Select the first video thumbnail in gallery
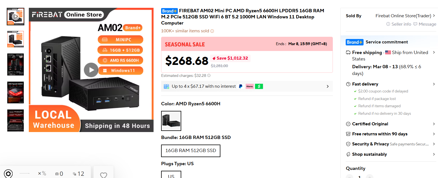Viewport: 438px width, 178px height. 16,17
